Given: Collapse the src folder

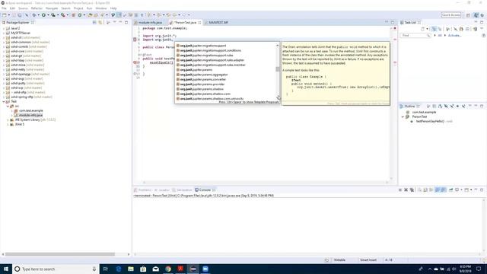Looking at the screenshot, I should [x=8, y=107].
